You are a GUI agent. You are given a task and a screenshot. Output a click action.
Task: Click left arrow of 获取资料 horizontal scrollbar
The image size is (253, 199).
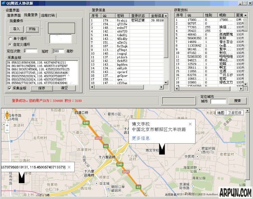click(x=177, y=89)
